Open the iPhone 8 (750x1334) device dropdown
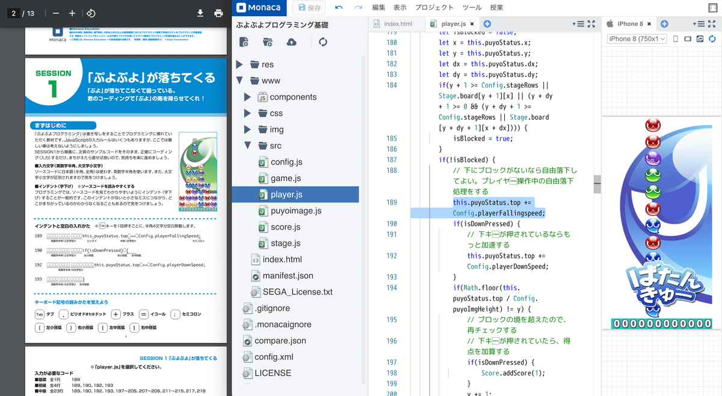 pos(637,39)
